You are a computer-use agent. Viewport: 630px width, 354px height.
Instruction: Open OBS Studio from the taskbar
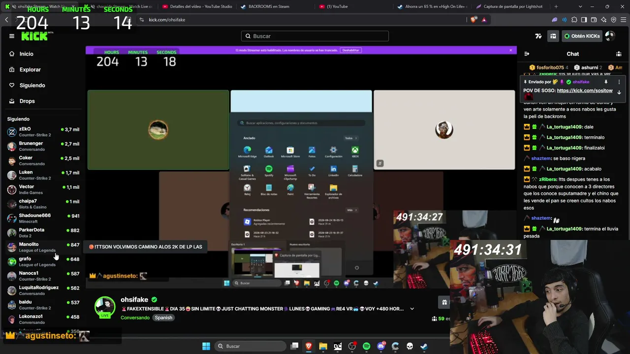352,346
